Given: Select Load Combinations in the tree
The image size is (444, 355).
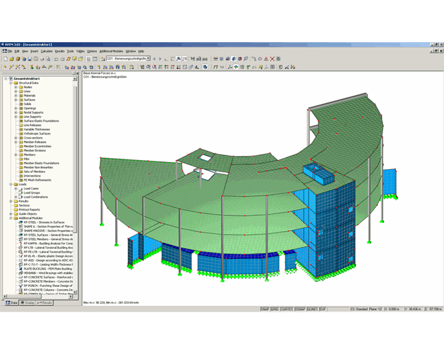Looking at the screenshot, I should 36,197.
